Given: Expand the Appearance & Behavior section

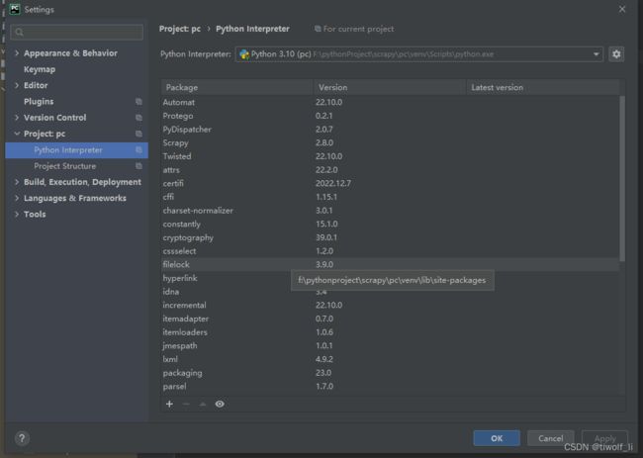Looking at the screenshot, I should point(17,53).
